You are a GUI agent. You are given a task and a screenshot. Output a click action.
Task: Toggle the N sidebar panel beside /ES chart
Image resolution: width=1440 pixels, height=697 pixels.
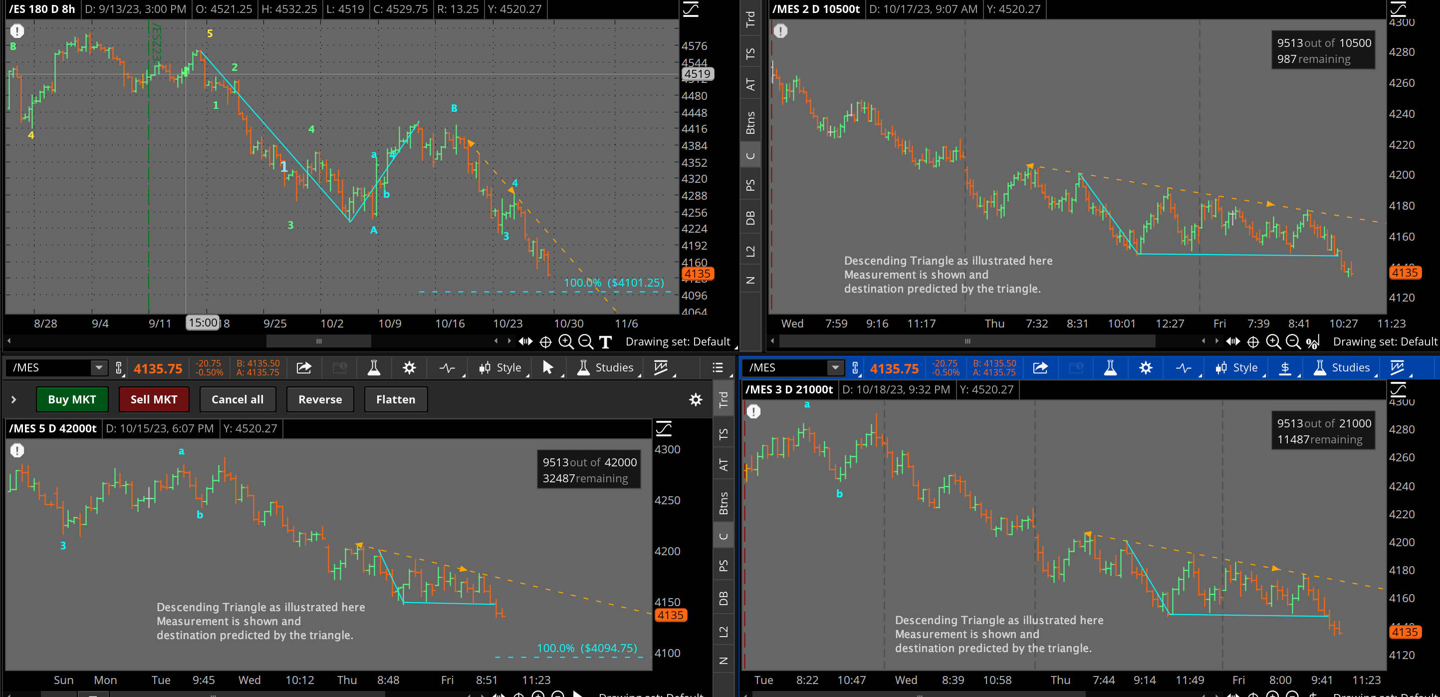pos(750,280)
